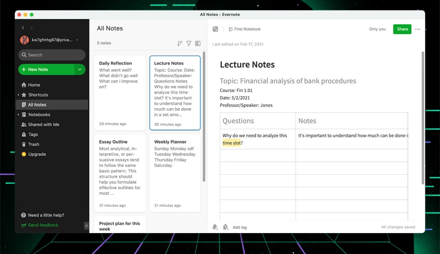
Task: Click 'Last edited on Feb 17, 2021' text
Action: 238,44
